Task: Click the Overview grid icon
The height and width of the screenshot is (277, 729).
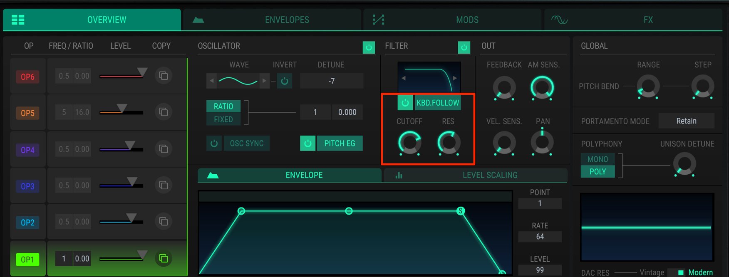Action: pos(18,20)
